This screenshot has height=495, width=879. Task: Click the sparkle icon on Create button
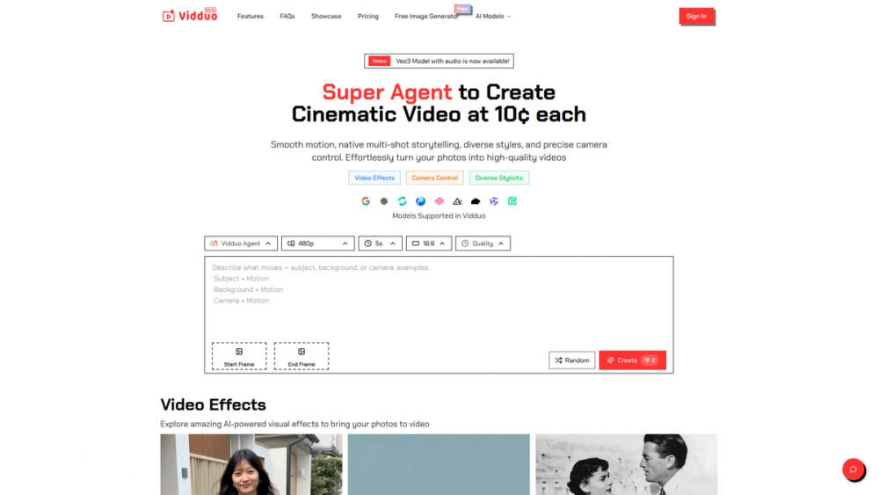point(611,360)
